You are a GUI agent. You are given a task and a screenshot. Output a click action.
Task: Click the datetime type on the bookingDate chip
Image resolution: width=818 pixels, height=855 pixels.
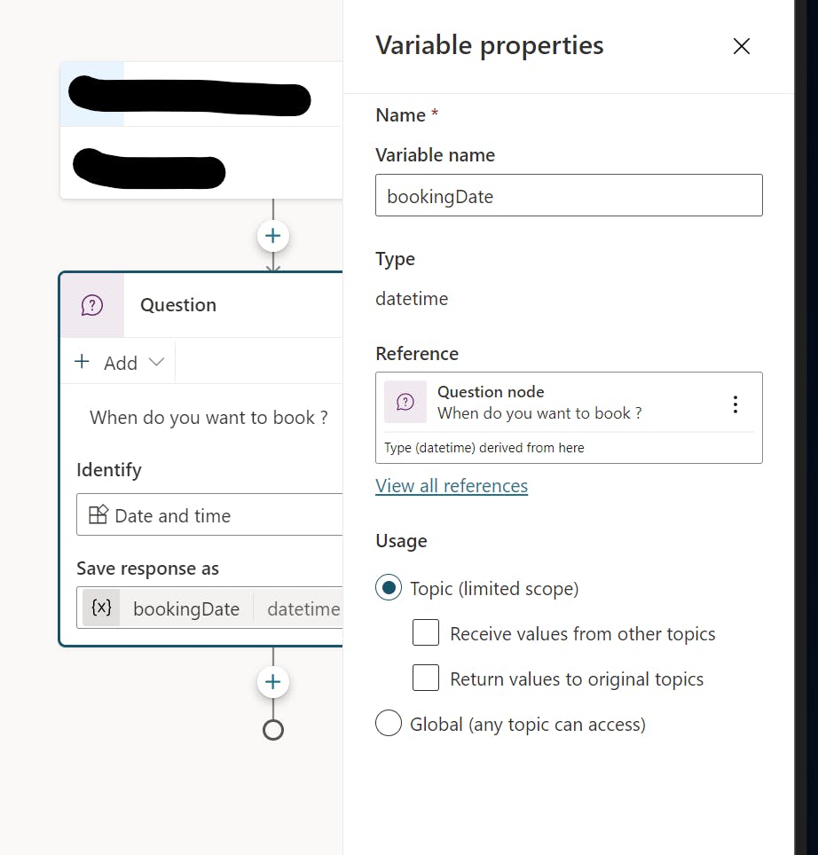tap(303, 608)
